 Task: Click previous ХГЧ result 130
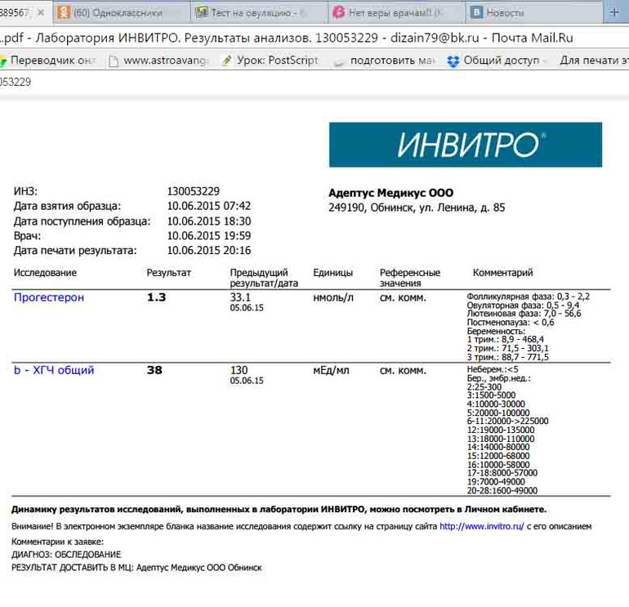pyautogui.click(x=239, y=370)
